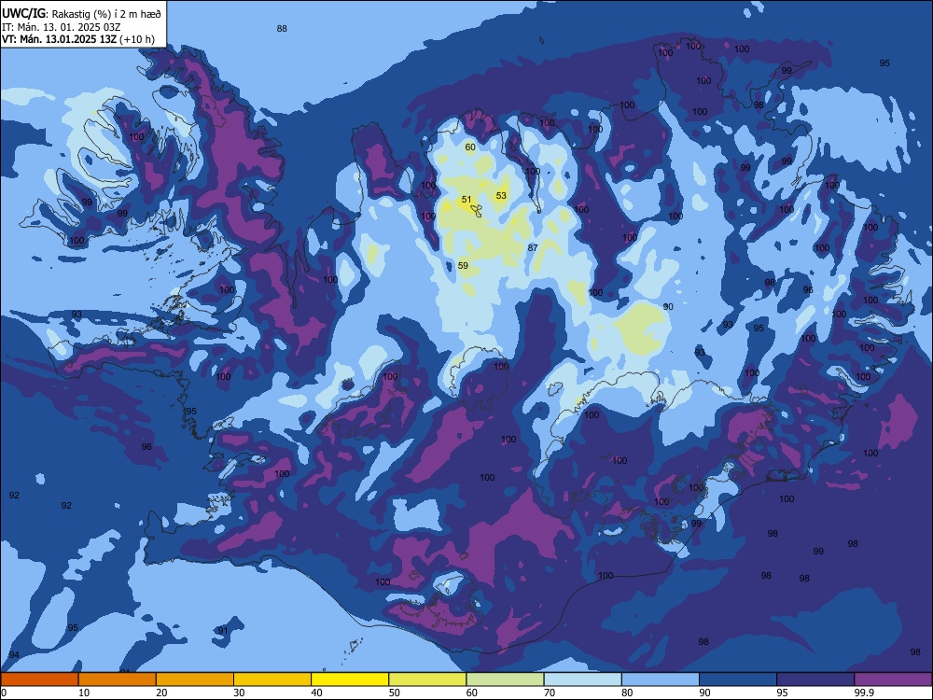933x700 pixels.
Task: Click the pale yellow 50–60 legend swatch
Action: tap(427, 679)
